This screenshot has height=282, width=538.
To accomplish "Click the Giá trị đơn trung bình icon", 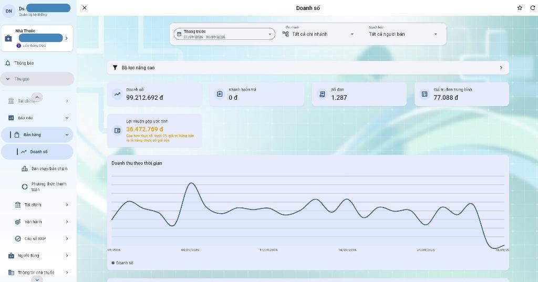I will pyautogui.click(x=425, y=94).
